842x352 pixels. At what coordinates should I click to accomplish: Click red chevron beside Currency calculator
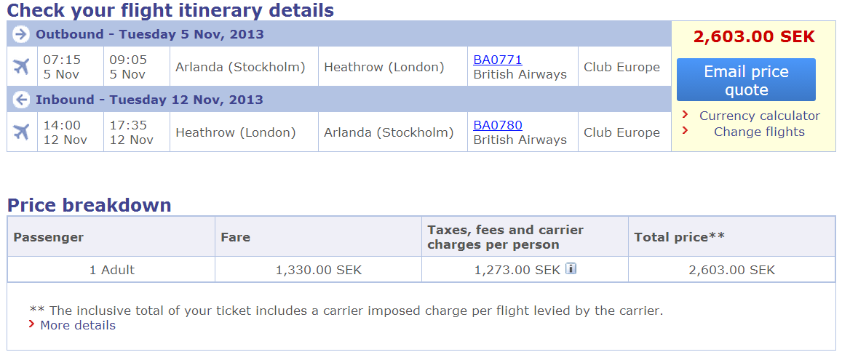[x=685, y=115]
